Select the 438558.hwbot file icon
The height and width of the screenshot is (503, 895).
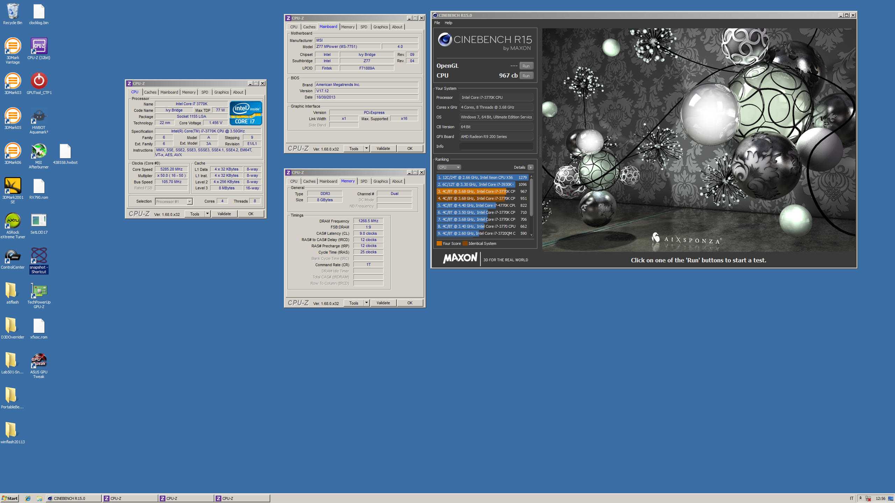(x=65, y=154)
